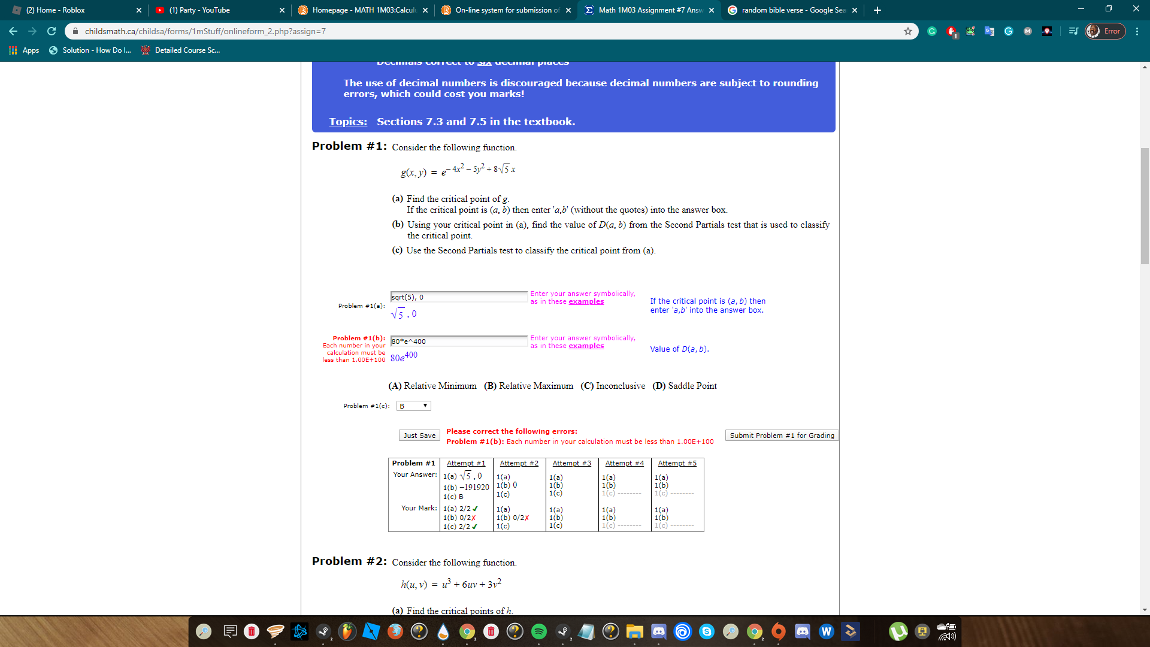
Task: Click the Just Save button
Action: [x=419, y=435]
